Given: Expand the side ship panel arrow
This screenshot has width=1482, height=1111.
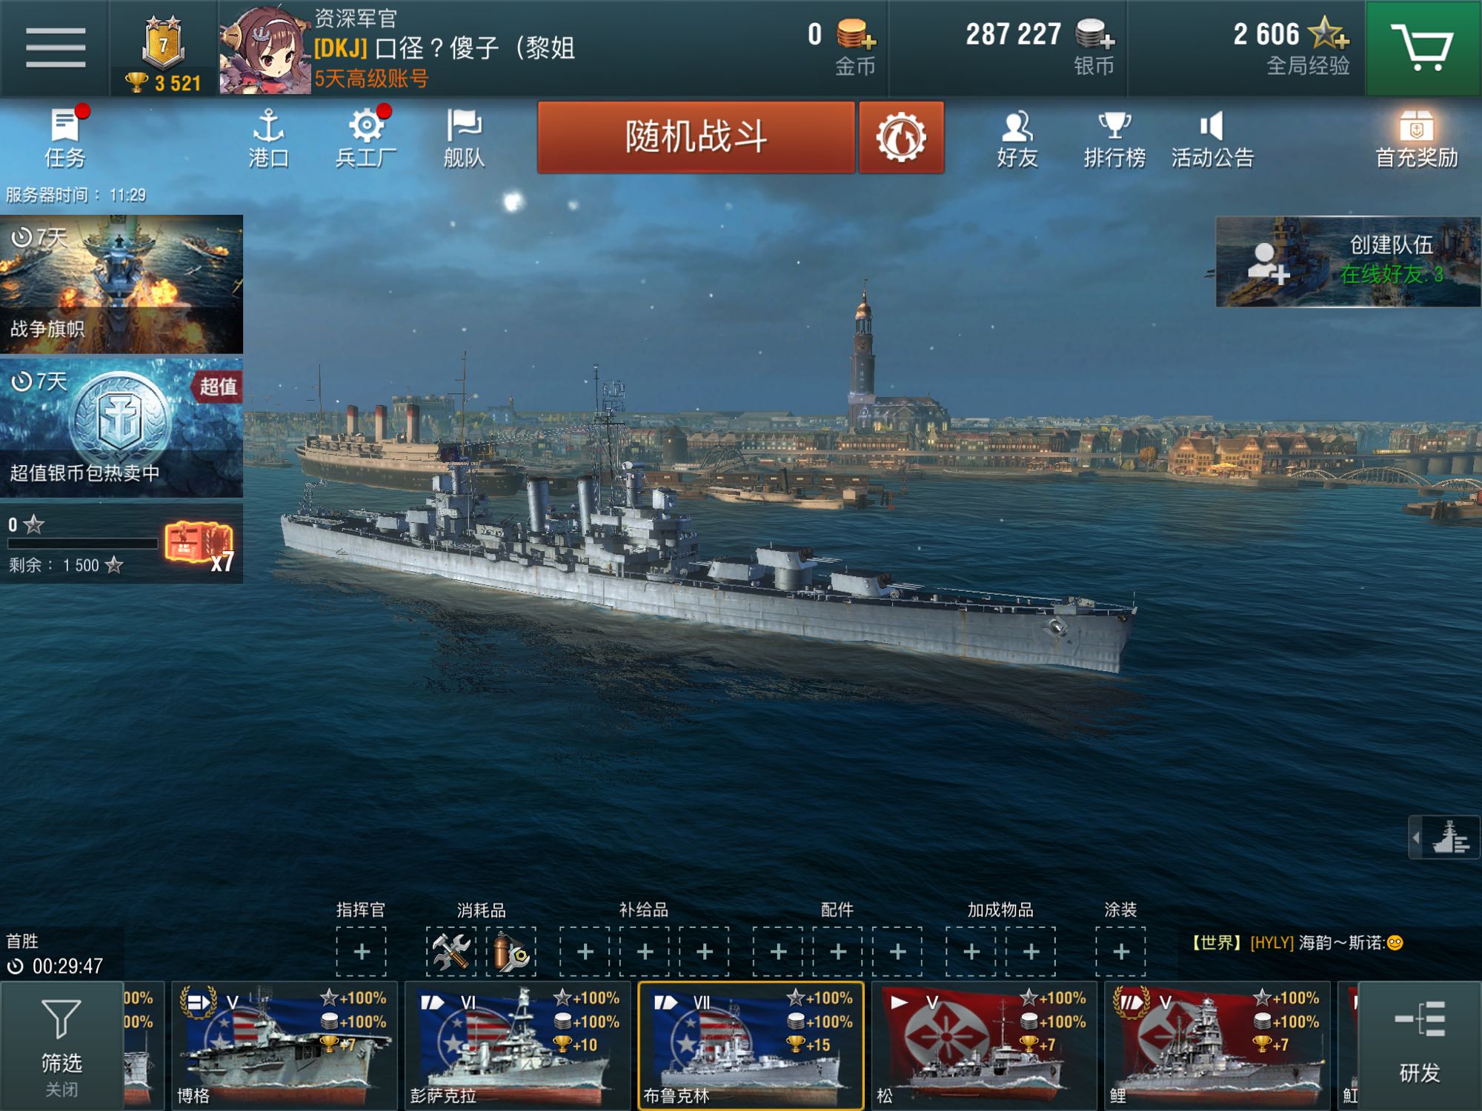Looking at the screenshot, I should tap(1444, 838).
